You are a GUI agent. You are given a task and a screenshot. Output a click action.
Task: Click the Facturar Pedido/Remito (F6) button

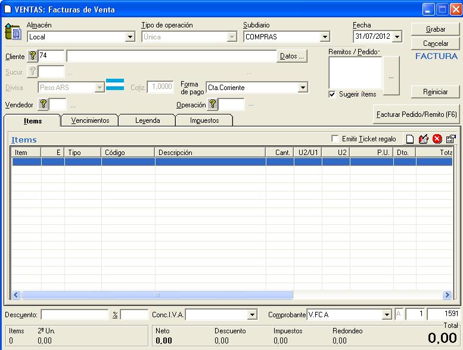[417, 113]
